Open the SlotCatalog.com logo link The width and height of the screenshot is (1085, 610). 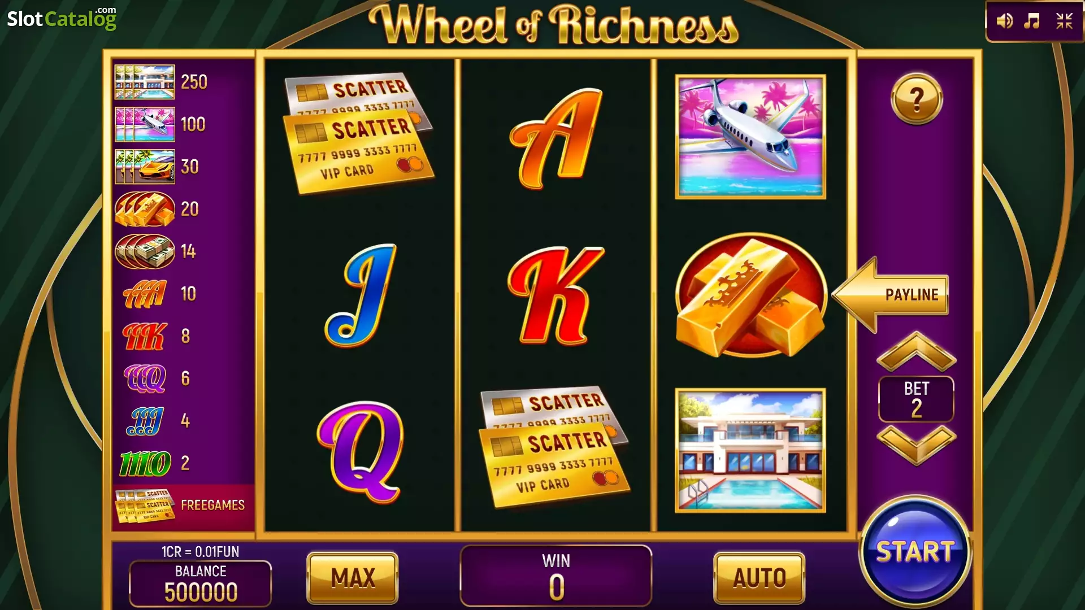[62, 18]
